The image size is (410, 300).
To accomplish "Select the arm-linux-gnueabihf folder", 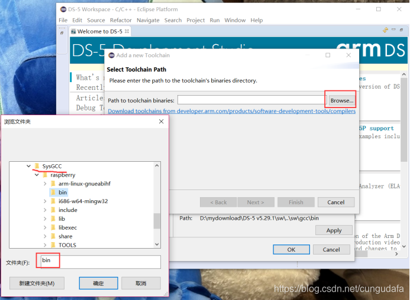I will coord(84,184).
